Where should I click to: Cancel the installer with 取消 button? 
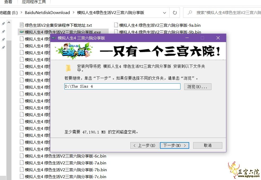pos(207,145)
